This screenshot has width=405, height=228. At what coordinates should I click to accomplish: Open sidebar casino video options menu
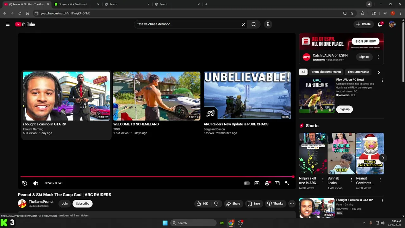click(x=382, y=200)
